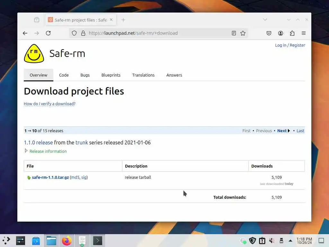Open the tracking protection shield icon
Image resolution: width=329 pixels, height=247 pixels.
click(74, 33)
